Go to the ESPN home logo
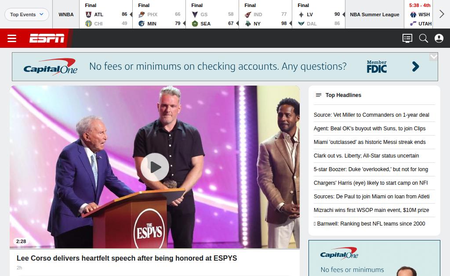450x276 pixels. [47, 38]
